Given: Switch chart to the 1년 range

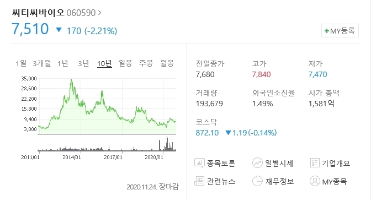Looking at the screenshot, I should 63,63.
